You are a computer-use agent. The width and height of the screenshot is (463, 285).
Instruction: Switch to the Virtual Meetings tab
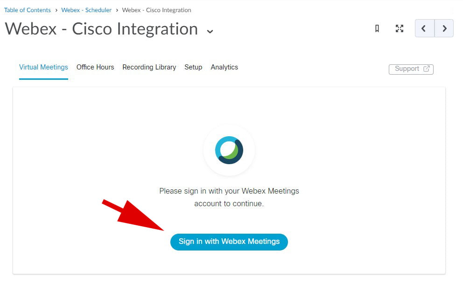point(43,67)
